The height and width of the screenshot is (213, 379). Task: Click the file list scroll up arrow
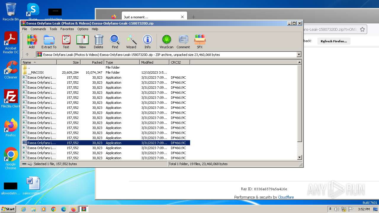[299, 62]
